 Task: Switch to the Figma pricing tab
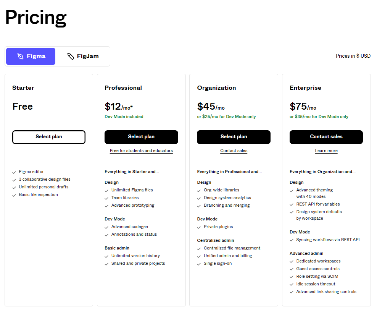[x=31, y=56]
